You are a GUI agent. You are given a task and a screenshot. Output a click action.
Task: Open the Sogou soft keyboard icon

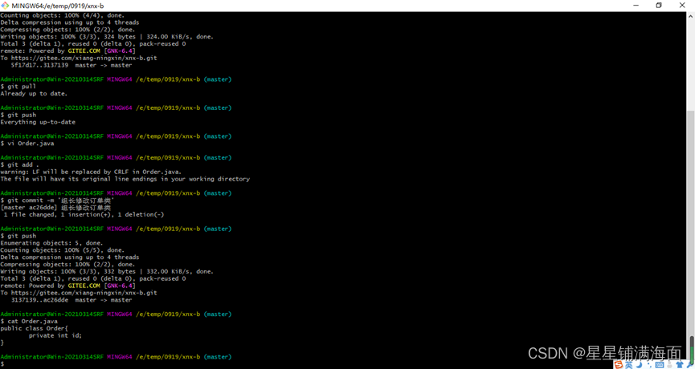coord(660,364)
